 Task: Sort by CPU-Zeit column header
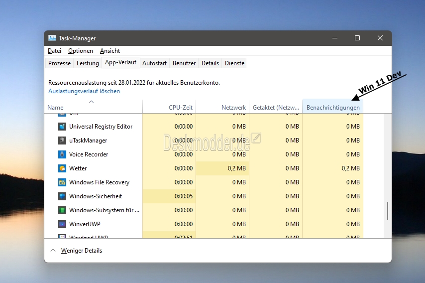coord(169,106)
